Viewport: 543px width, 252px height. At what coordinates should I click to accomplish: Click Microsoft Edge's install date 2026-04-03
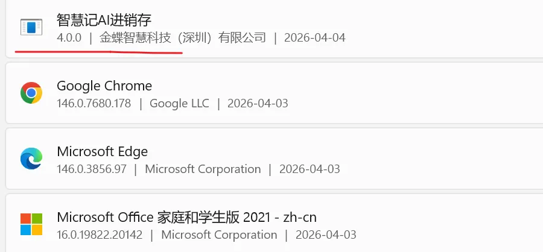310,169
